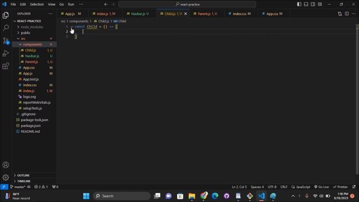Open the Manage settings gear

(6, 177)
